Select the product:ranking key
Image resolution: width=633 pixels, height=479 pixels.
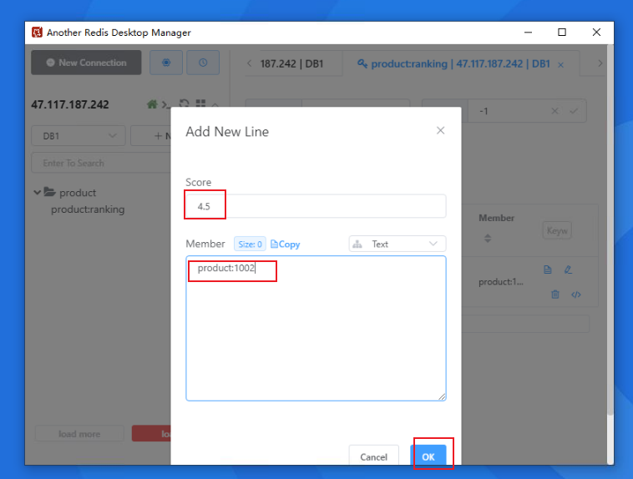[88, 209]
